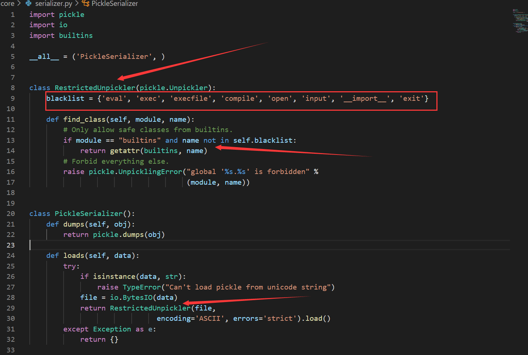Click the encoding='ASCII' argument
Screen dimensions: 528x355
click(191, 319)
